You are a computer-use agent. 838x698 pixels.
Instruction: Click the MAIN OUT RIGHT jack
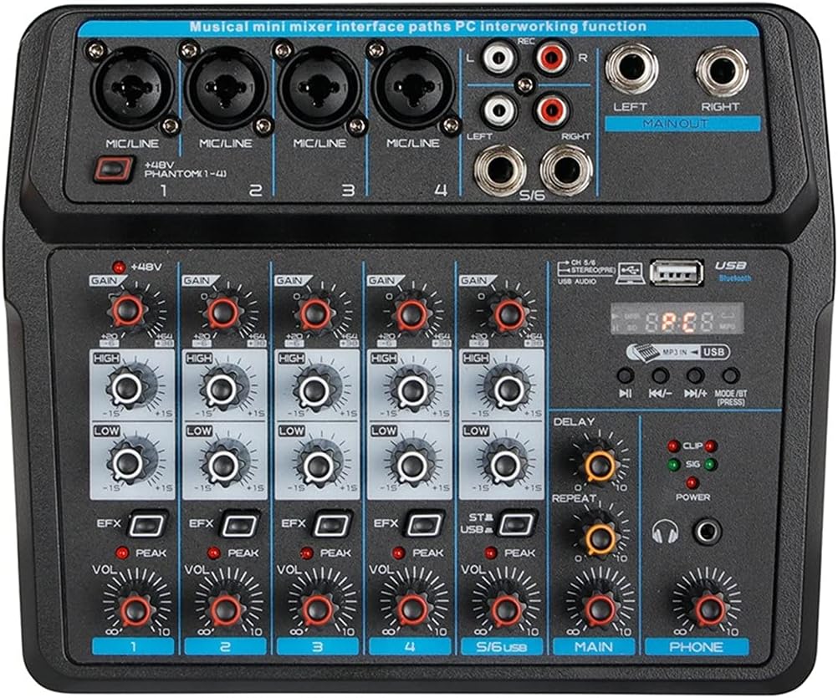coord(721,69)
